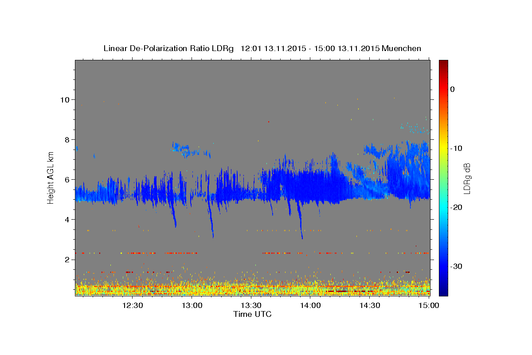Click the '13:30' time axis label
This screenshot has width=532, height=355.
[x=251, y=305]
